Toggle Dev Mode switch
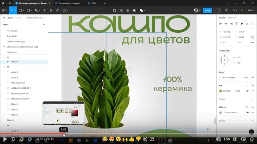This screenshot has width=257, height=144. [x=218, y=10]
